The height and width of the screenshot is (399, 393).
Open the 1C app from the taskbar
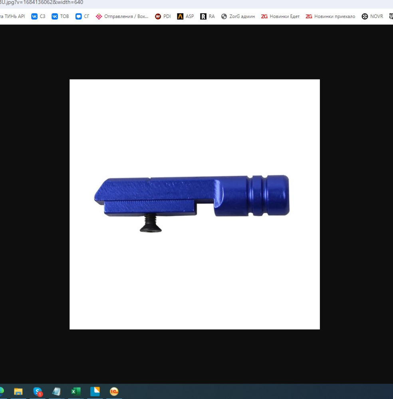(114, 391)
